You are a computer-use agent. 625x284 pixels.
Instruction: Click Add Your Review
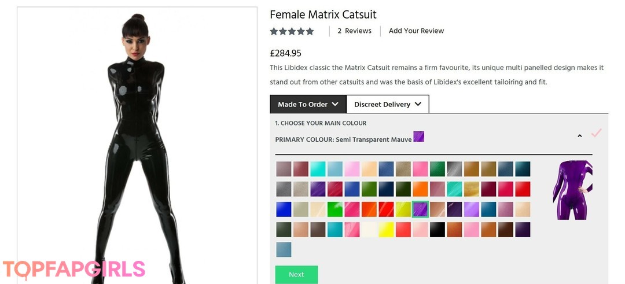point(416,31)
